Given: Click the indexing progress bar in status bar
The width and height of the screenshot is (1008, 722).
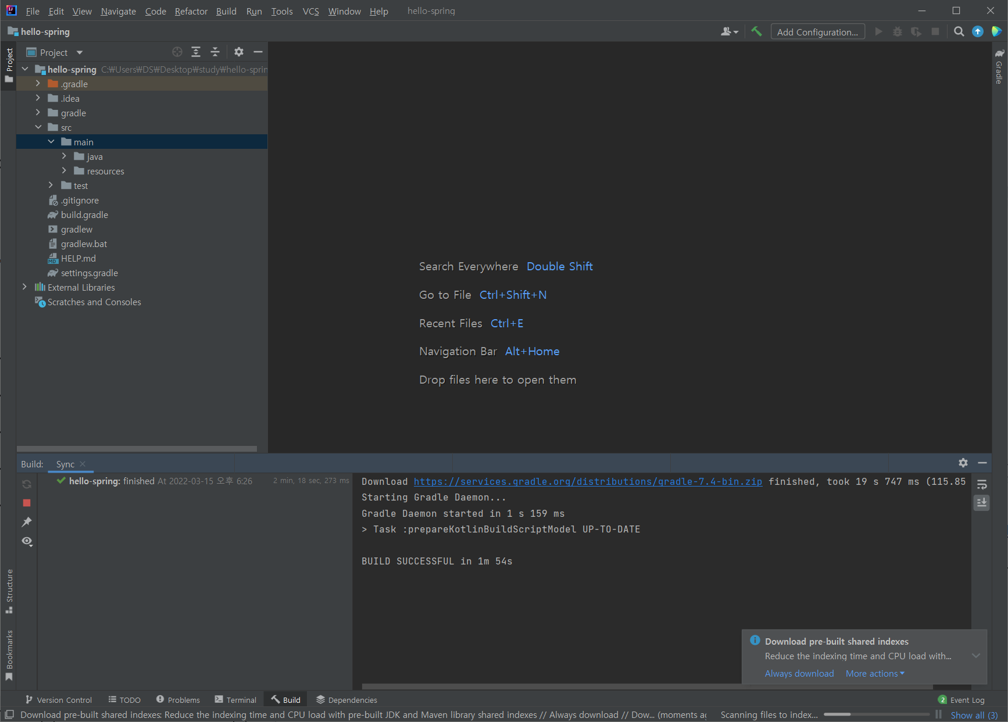Looking at the screenshot, I should click(876, 714).
